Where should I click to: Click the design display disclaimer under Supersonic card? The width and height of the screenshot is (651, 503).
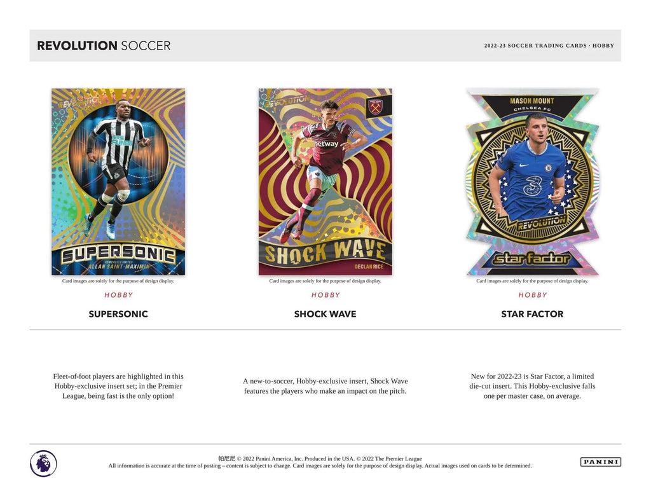coord(118,281)
